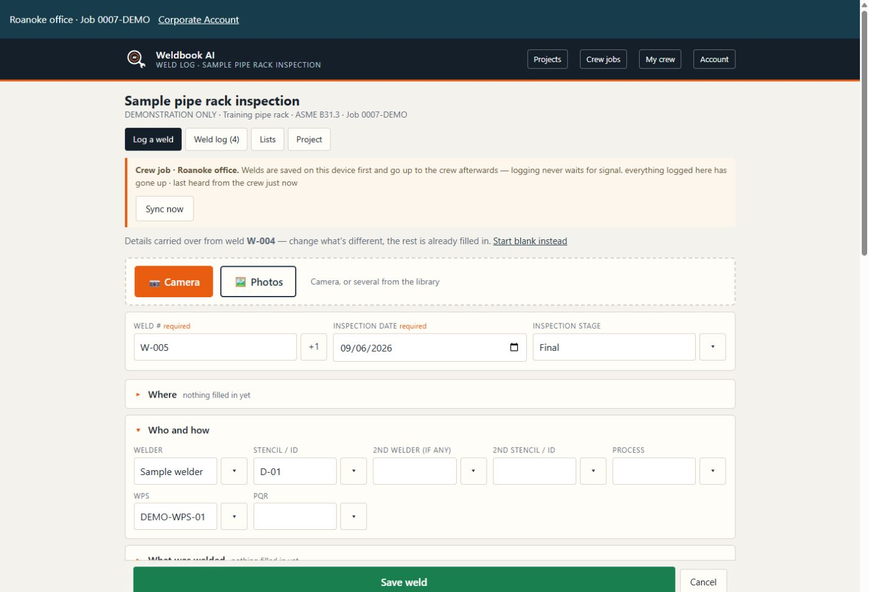
Task: Click the Weldbook AI magnifier logo
Action: 136,58
